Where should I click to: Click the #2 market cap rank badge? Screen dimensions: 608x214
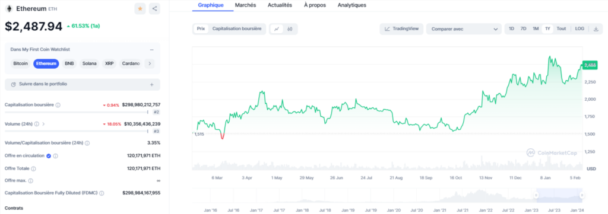156,112
